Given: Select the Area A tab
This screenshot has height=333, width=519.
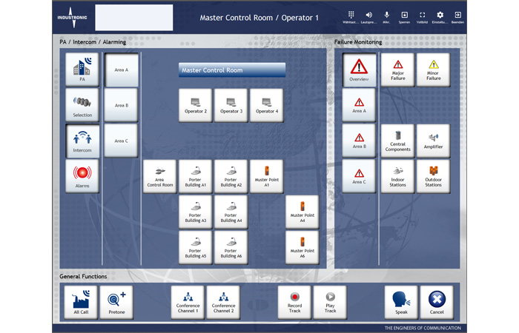Looking at the screenshot, I should point(122,70).
